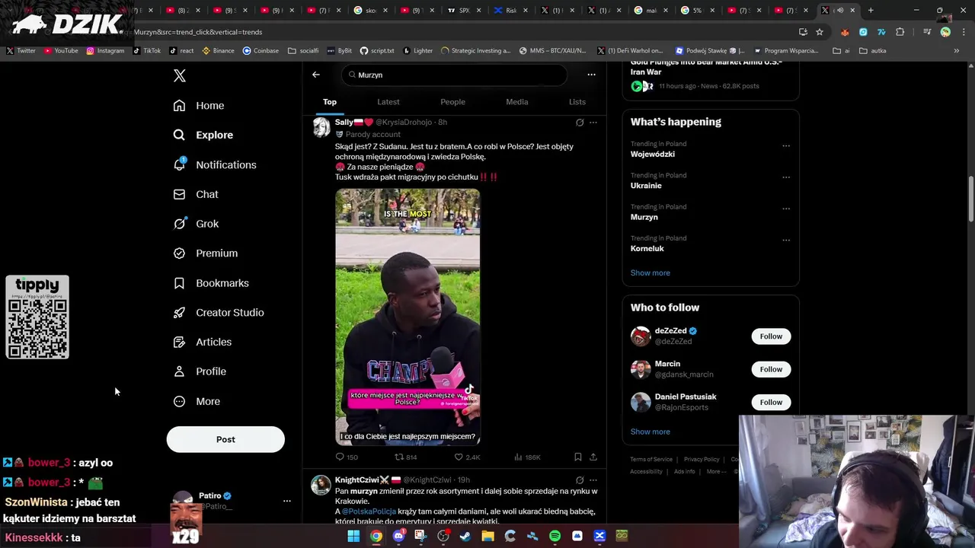
Task: Bookmark Sally's post
Action: 578,457
